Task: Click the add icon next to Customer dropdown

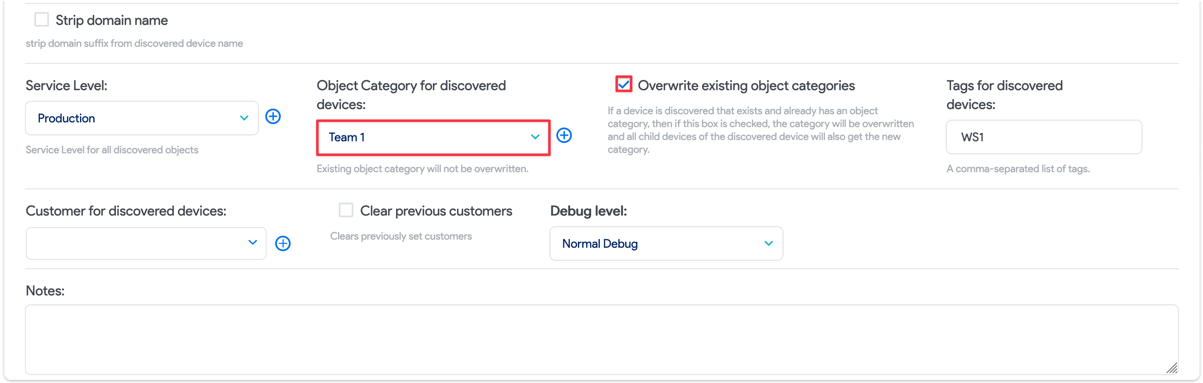Action: pos(283,243)
